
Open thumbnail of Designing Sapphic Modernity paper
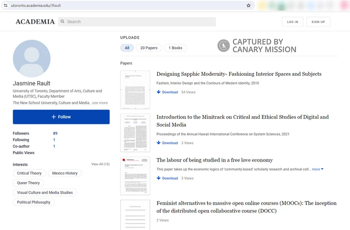click(135, 90)
